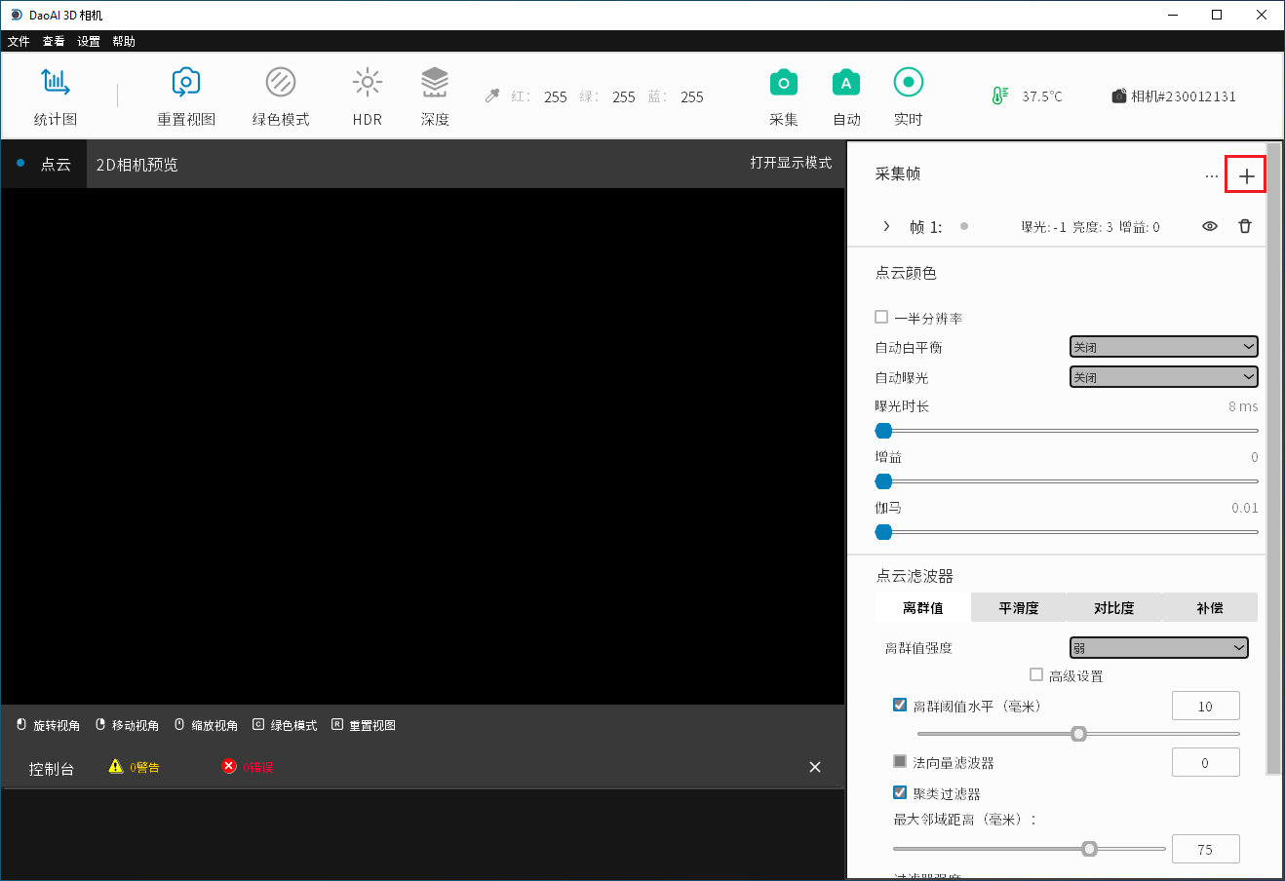Click the 绿色模式 shortcut hint in viewer footer
1285x881 pixels.
[285, 725]
